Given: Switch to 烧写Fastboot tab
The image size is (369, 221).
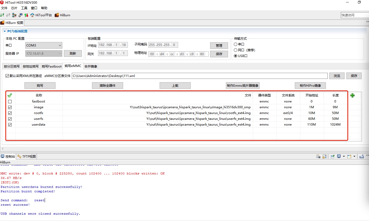Looking at the screenshot, I should click(x=52, y=66).
